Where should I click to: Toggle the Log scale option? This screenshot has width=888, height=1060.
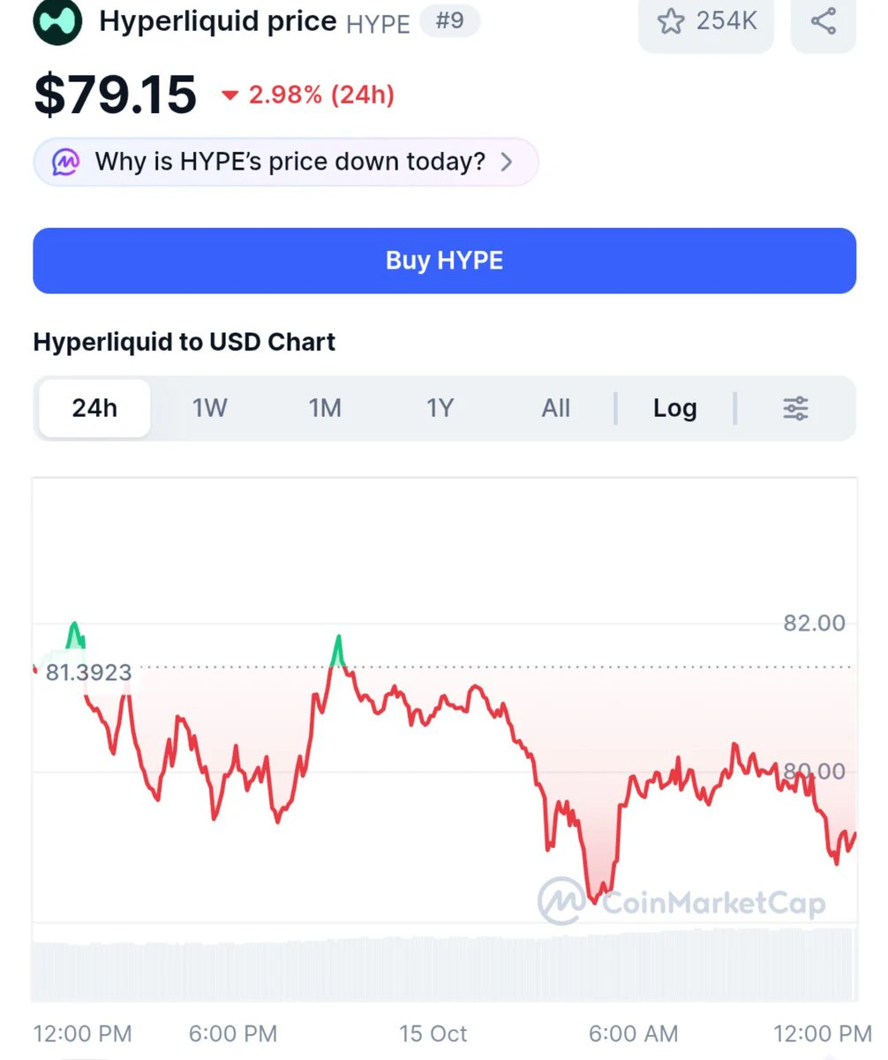point(675,408)
